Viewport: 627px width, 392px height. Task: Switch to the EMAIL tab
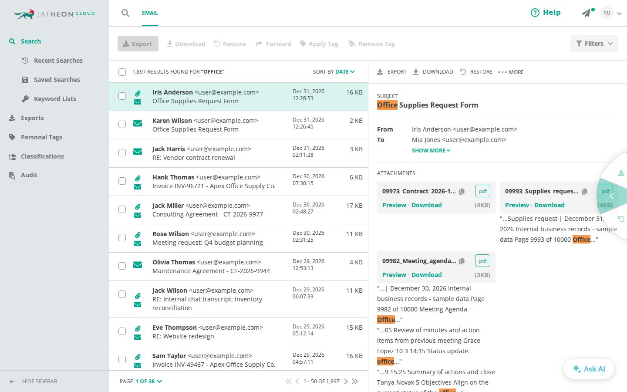pyautogui.click(x=150, y=13)
